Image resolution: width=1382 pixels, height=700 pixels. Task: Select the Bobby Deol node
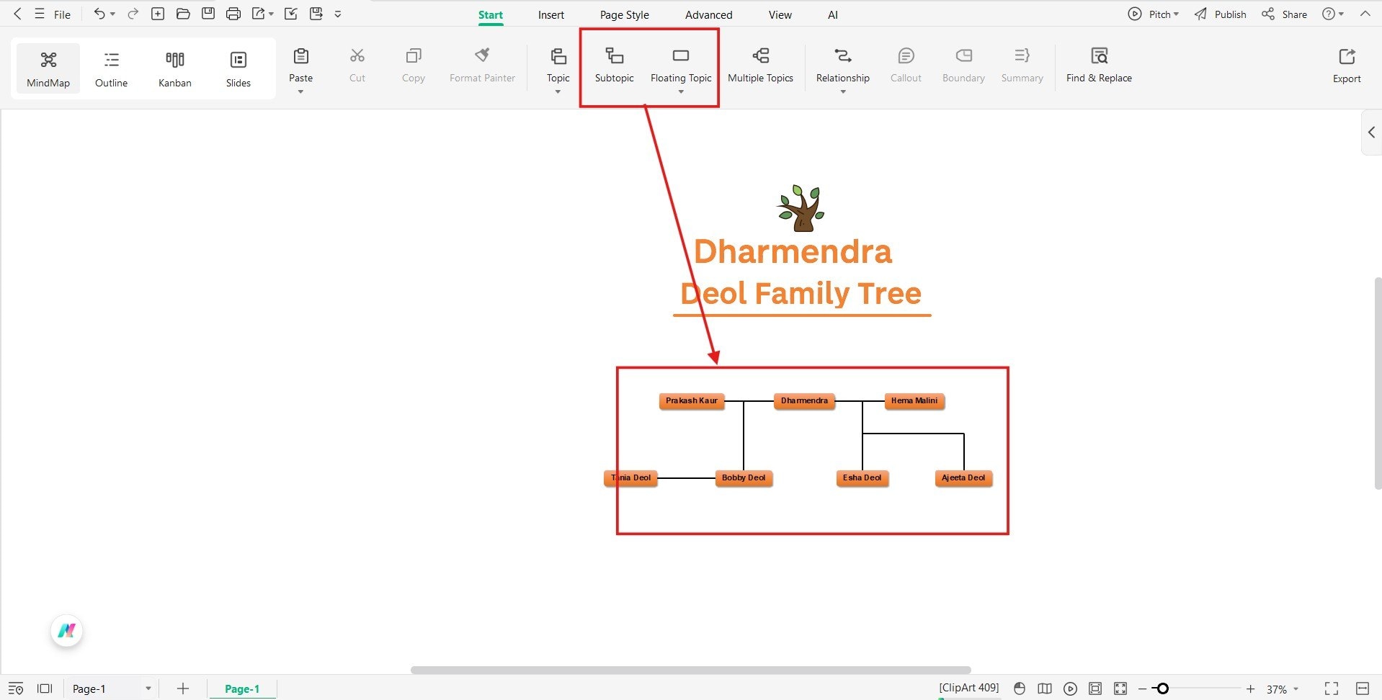(744, 478)
